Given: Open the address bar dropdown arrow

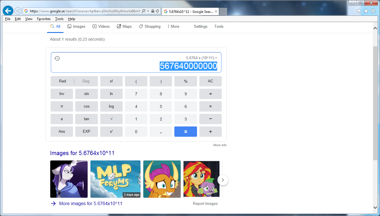Looking at the screenshot, I should coord(148,11).
